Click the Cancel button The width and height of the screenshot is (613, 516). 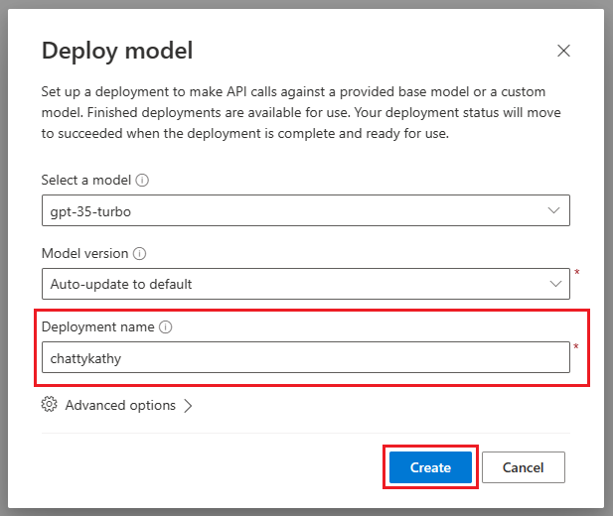point(523,467)
